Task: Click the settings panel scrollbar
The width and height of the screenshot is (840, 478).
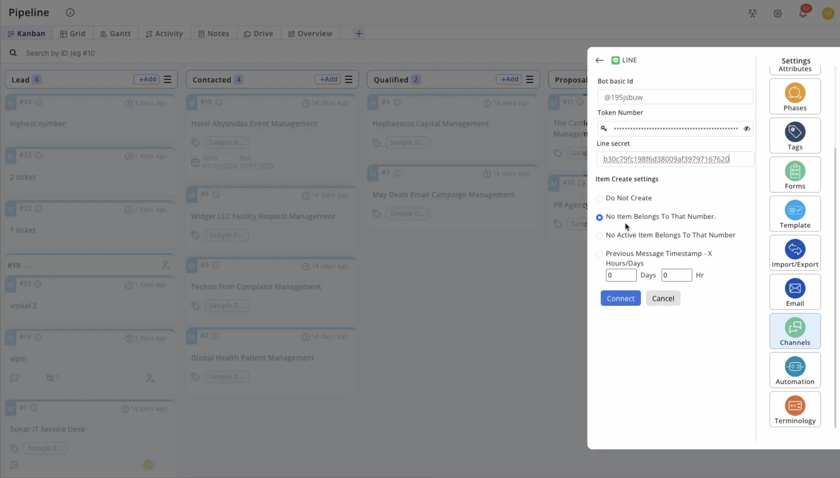Action: tap(835, 287)
